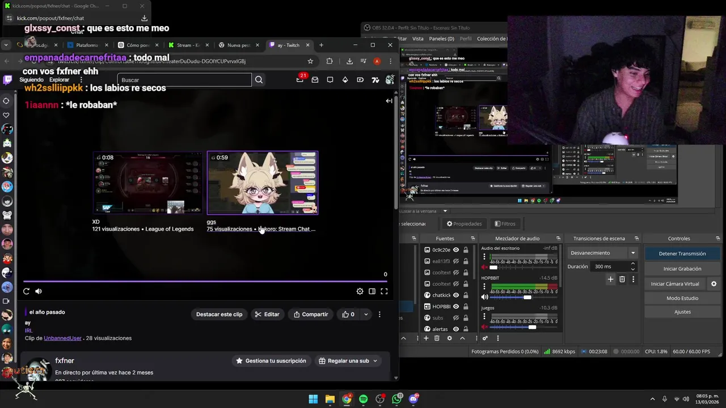Screen dimensions: 726x408
Task: Open the Vista menu in OBS
Action: [417, 39]
